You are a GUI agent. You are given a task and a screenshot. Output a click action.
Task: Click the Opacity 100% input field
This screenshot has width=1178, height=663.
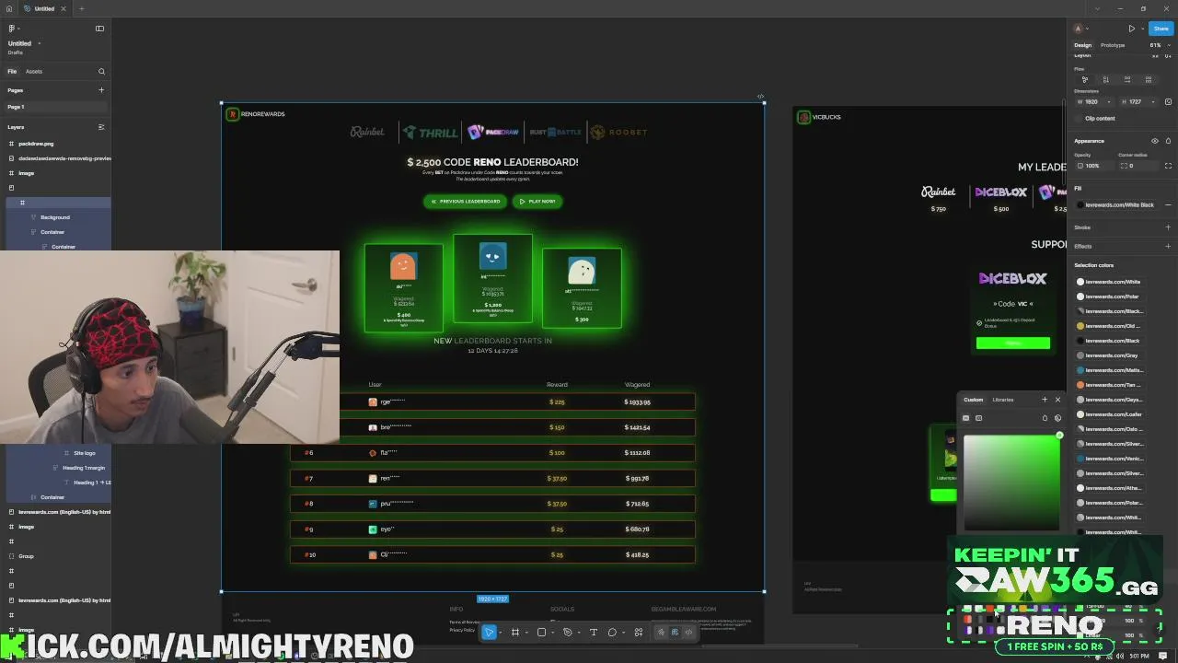click(1094, 166)
